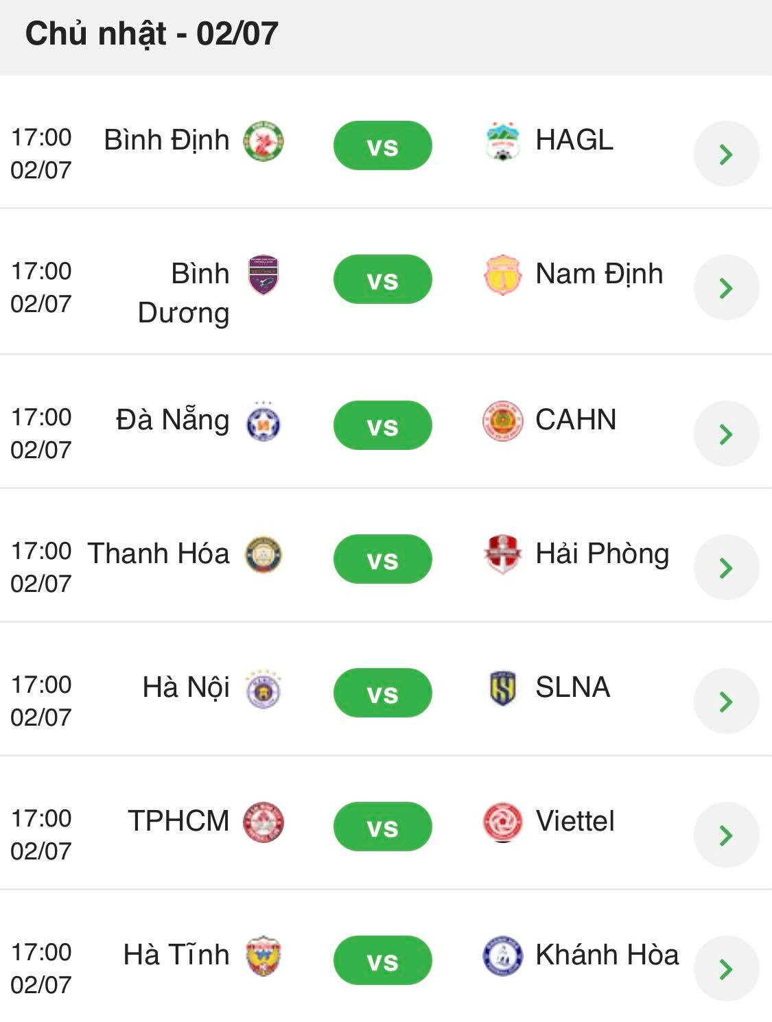This screenshot has height=1022, width=772.
Task: Select the Thanh Hóa team name
Action: tap(159, 554)
